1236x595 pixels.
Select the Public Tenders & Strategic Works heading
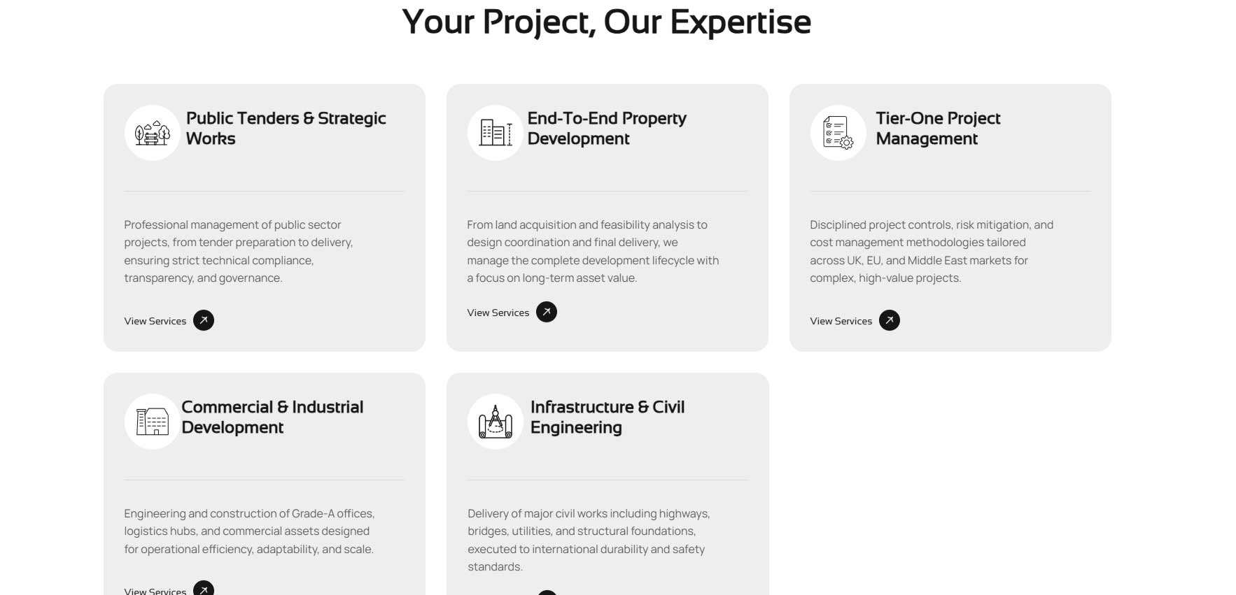[286, 128]
